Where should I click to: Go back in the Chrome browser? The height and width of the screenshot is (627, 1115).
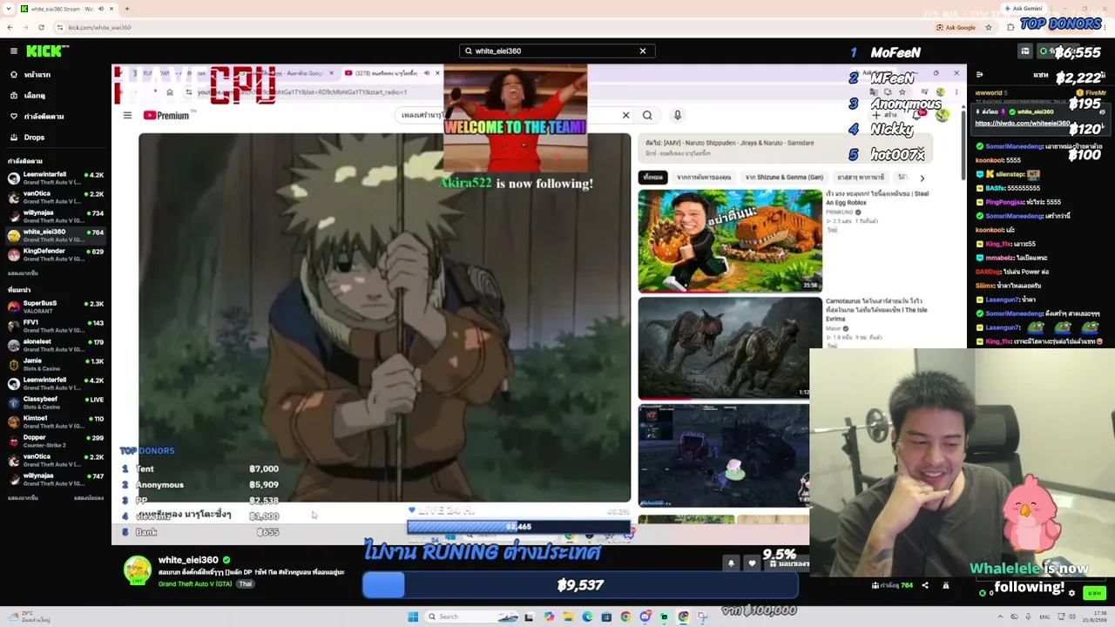10,27
